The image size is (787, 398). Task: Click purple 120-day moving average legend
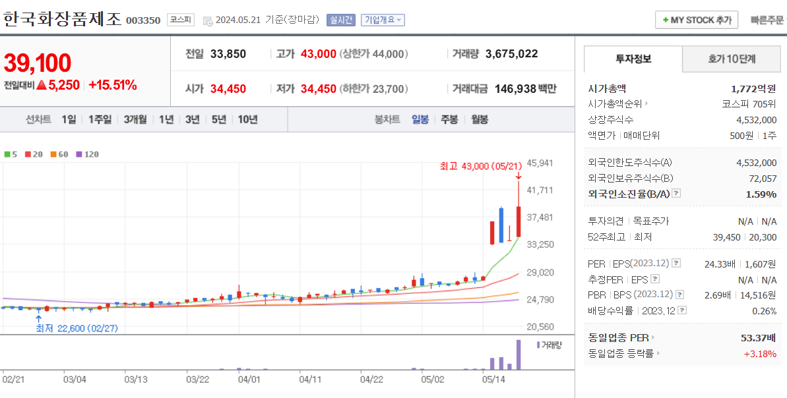(87, 154)
